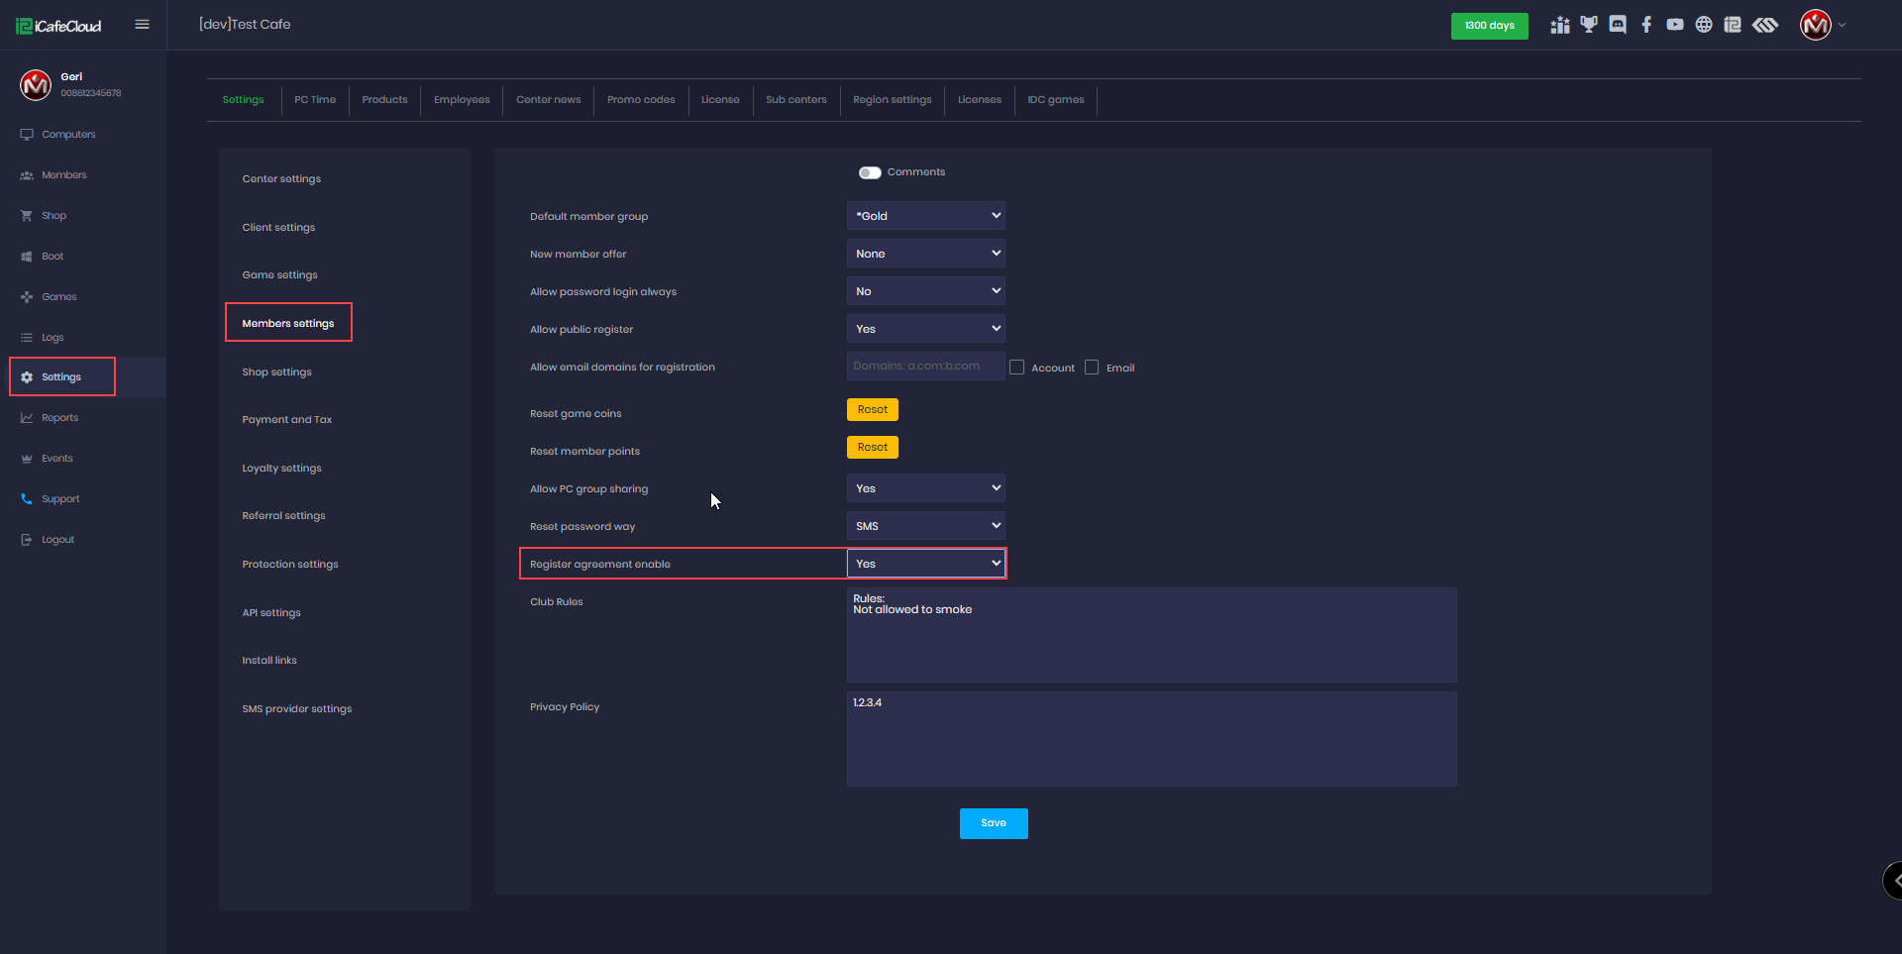Click the Facebook icon in header
The image size is (1902, 954).
point(1646,25)
